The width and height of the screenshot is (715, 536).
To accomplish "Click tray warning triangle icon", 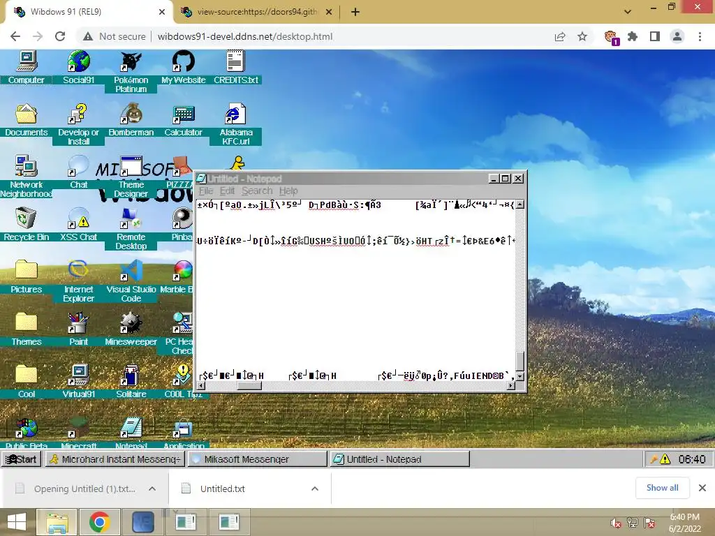I will 665,459.
